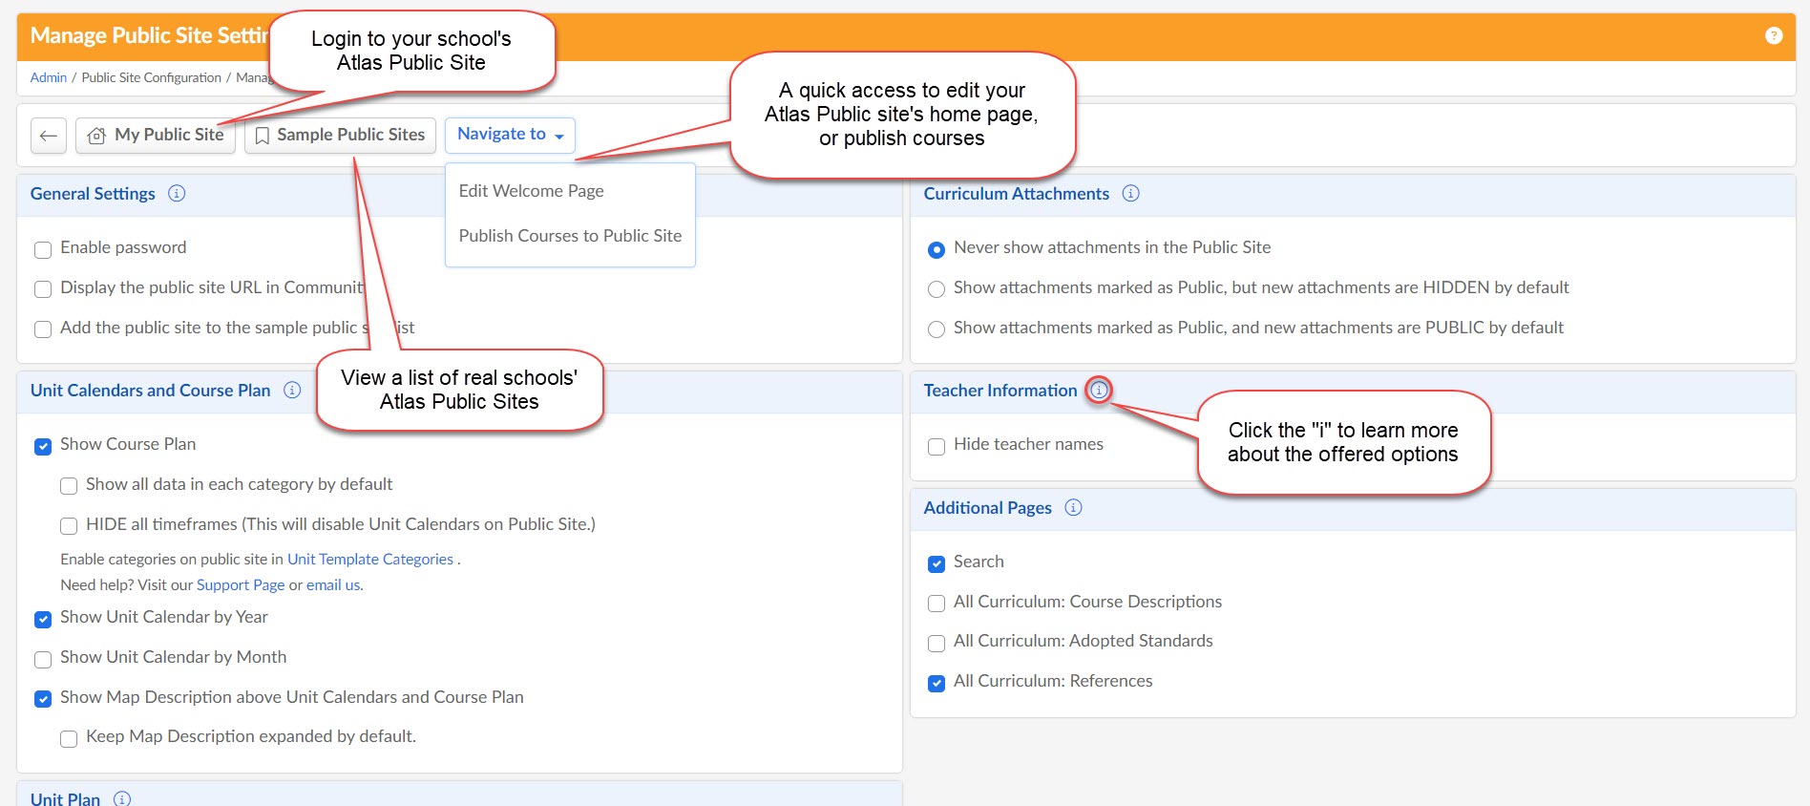The width and height of the screenshot is (1810, 806).
Task: Select attachments HIDDEN by default radio option
Action: pos(937,289)
